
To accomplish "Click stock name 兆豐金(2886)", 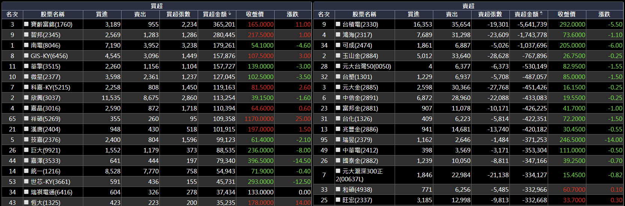I will (360, 129).
